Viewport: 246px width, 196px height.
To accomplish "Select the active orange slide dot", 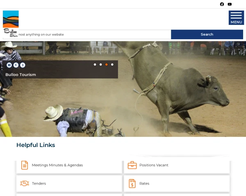I will coord(107,65).
